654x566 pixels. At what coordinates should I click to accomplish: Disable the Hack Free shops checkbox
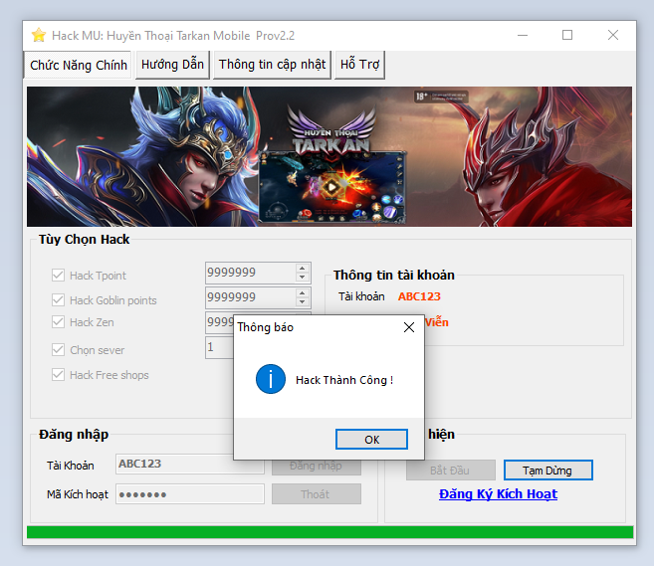click(x=58, y=375)
